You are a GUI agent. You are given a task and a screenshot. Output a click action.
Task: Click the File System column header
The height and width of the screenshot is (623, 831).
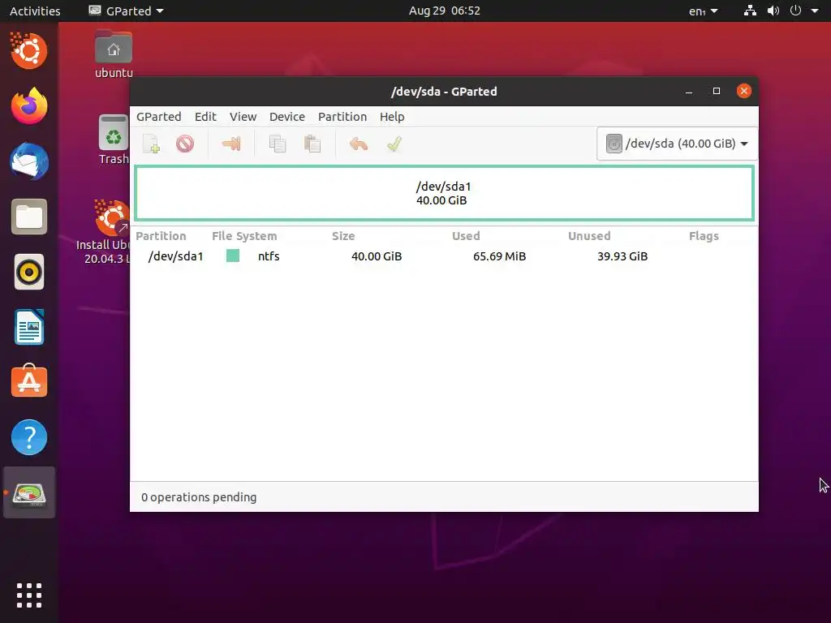click(244, 236)
